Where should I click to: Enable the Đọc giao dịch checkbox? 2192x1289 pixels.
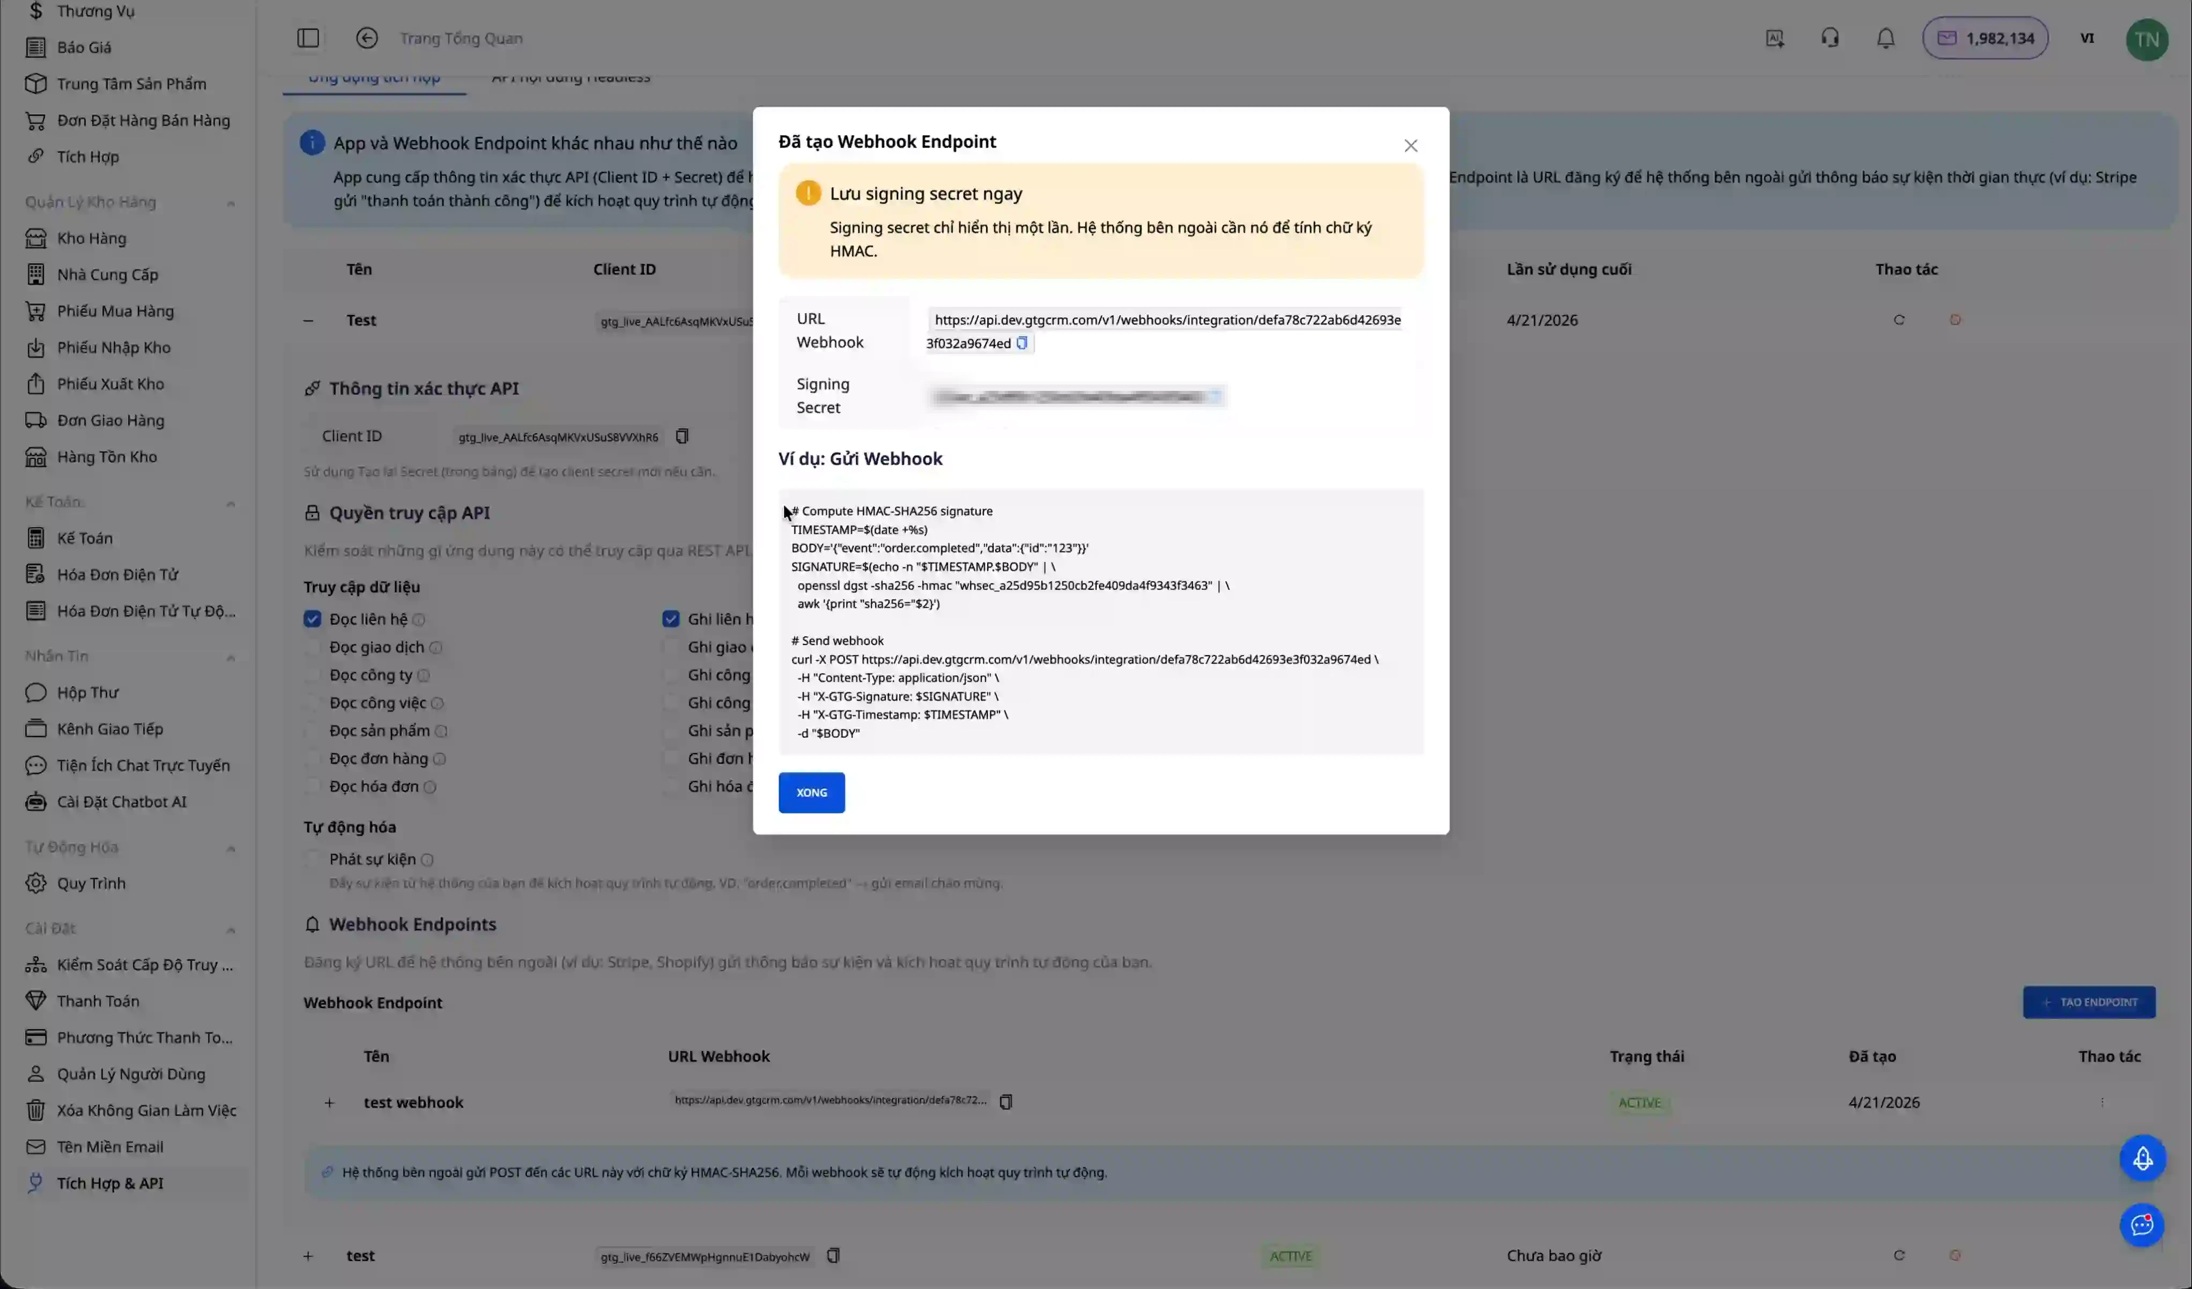pyautogui.click(x=312, y=647)
